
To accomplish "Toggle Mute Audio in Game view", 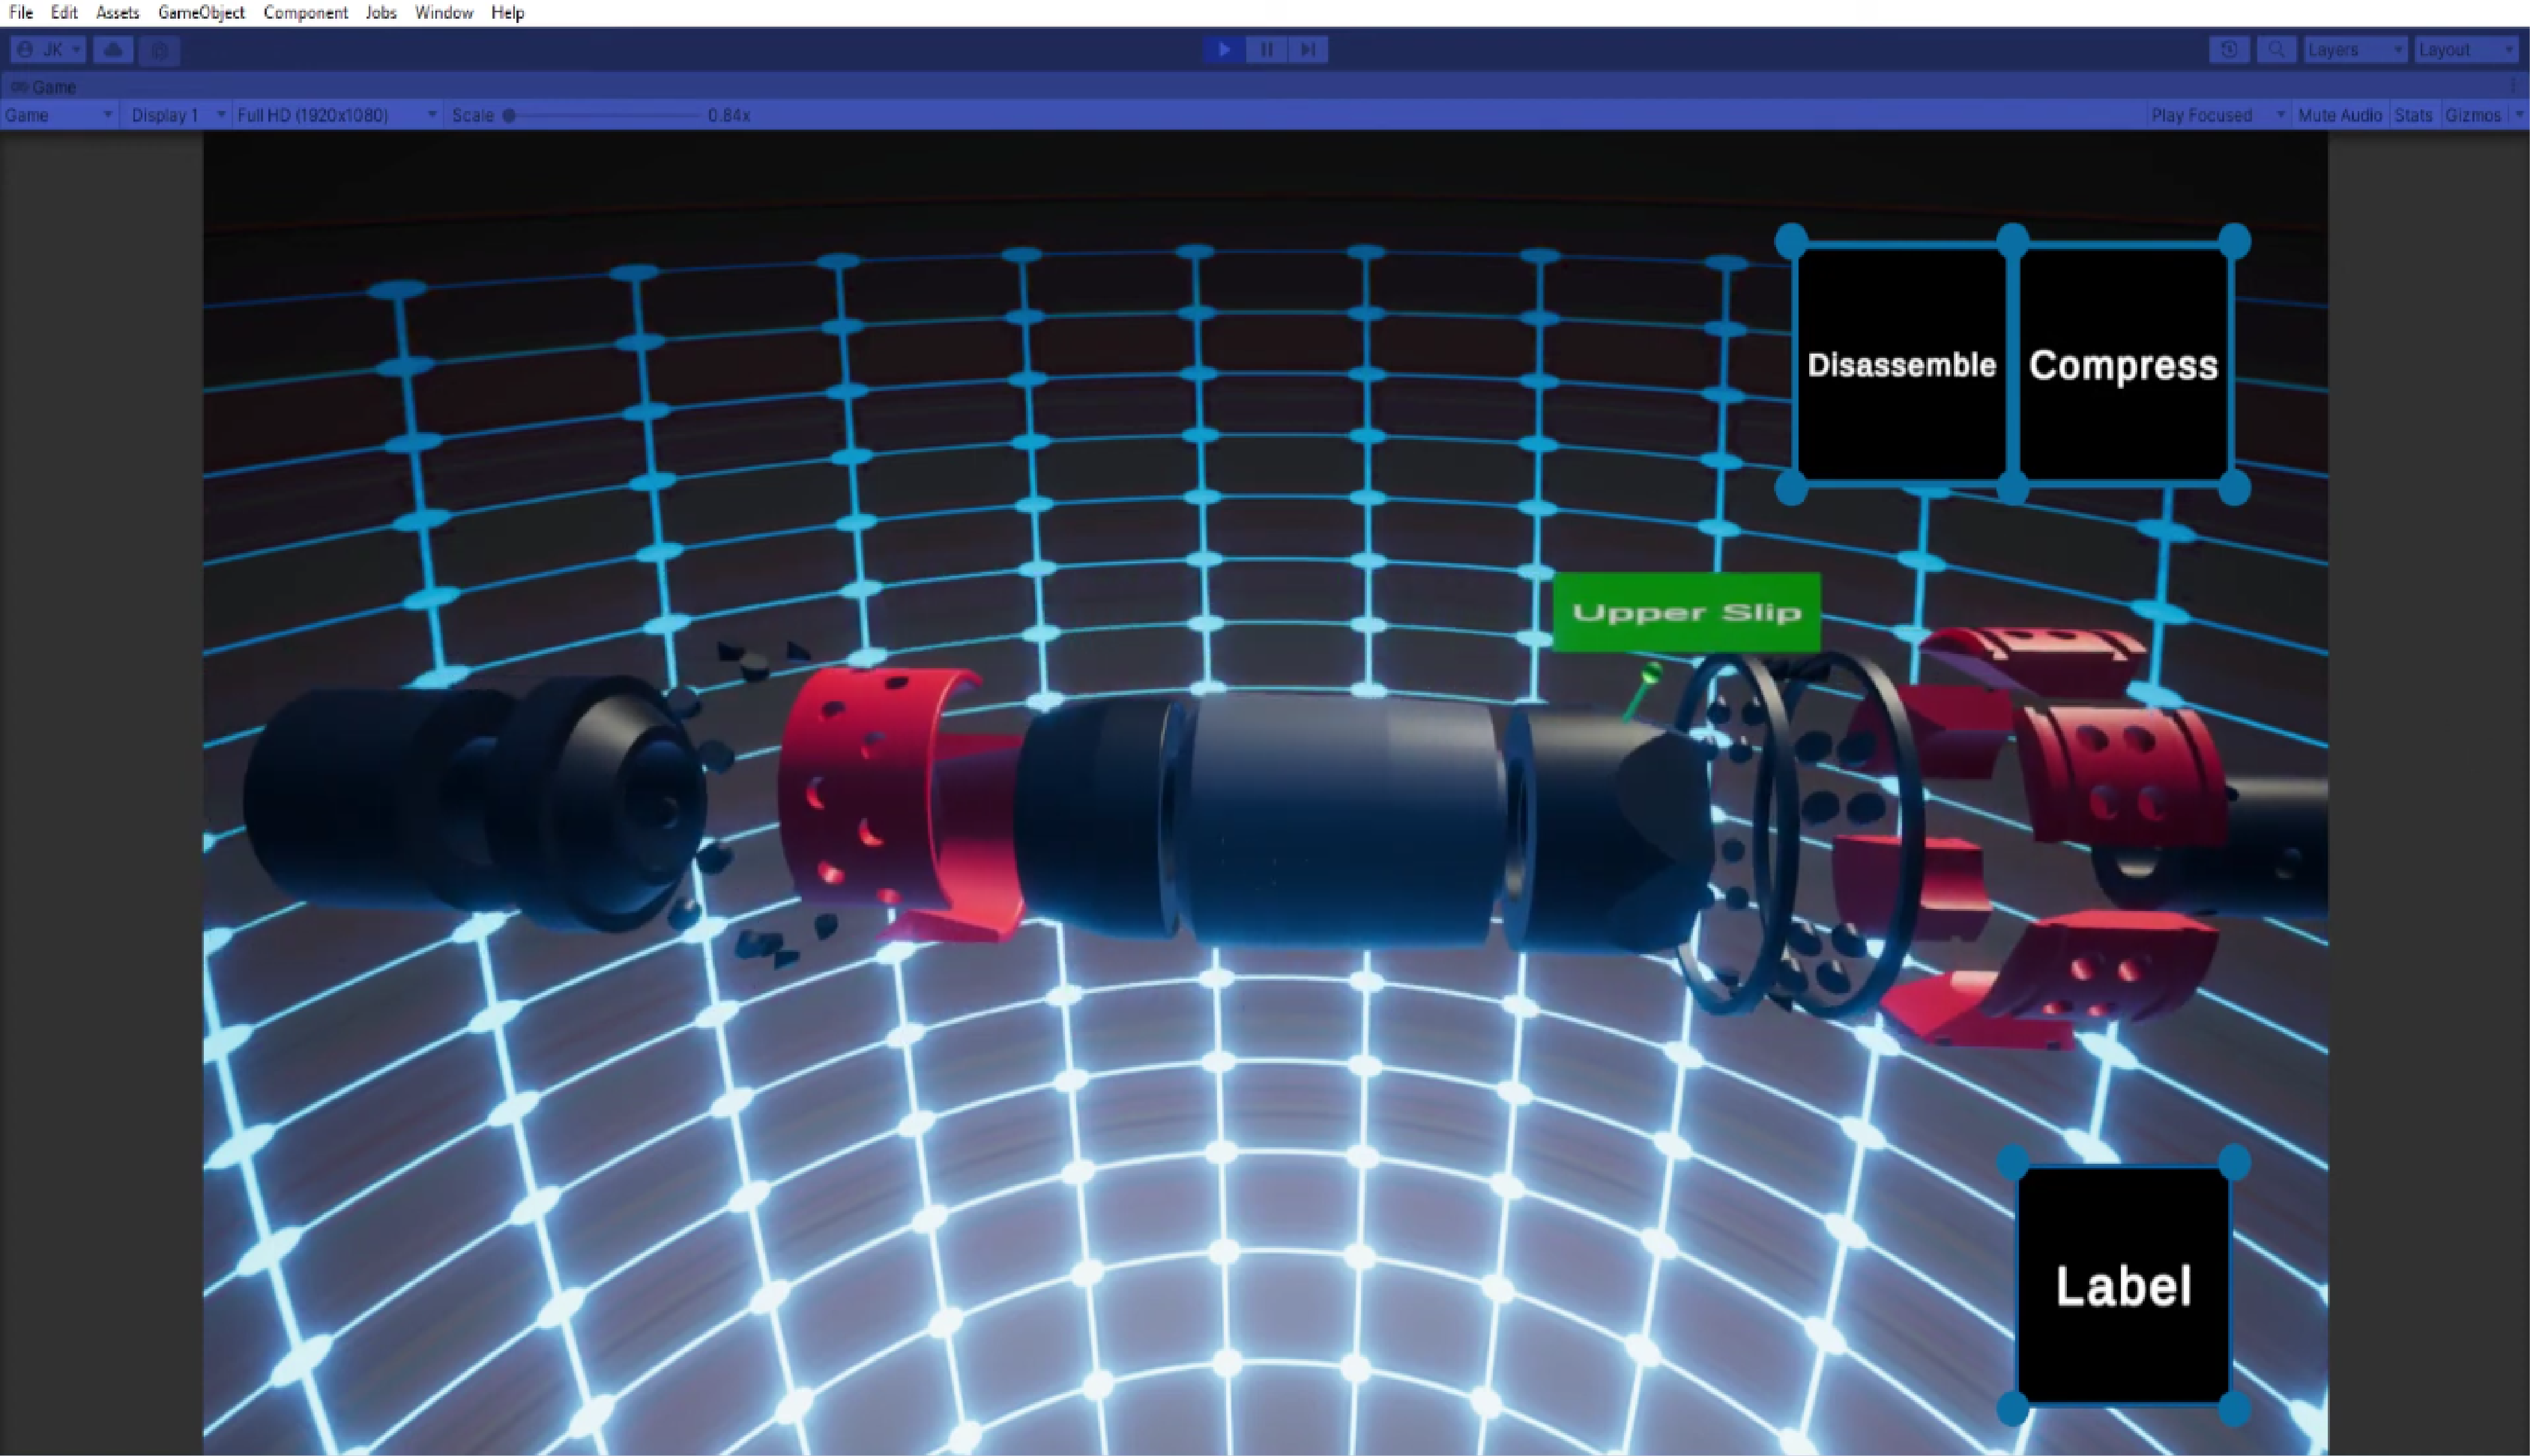I will point(2340,115).
